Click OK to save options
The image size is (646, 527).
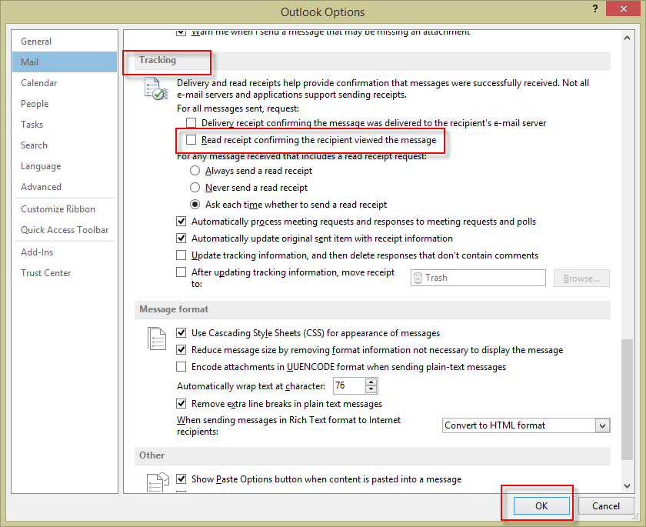[x=541, y=506]
